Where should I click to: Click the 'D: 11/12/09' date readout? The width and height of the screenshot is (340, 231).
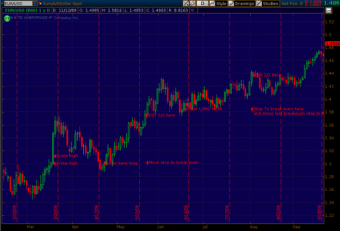(65, 10)
